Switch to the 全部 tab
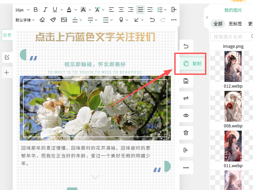Viewport: 253px width, 190px height. tap(218, 24)
